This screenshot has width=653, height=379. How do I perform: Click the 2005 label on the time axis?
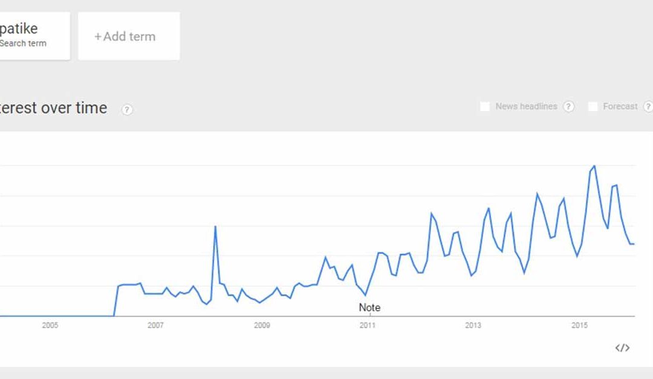50,326
